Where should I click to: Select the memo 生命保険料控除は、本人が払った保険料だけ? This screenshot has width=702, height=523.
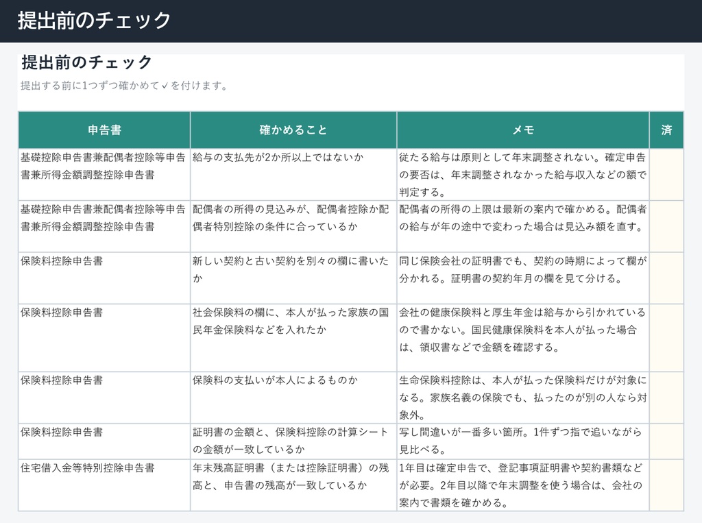[x=523, y=397]
